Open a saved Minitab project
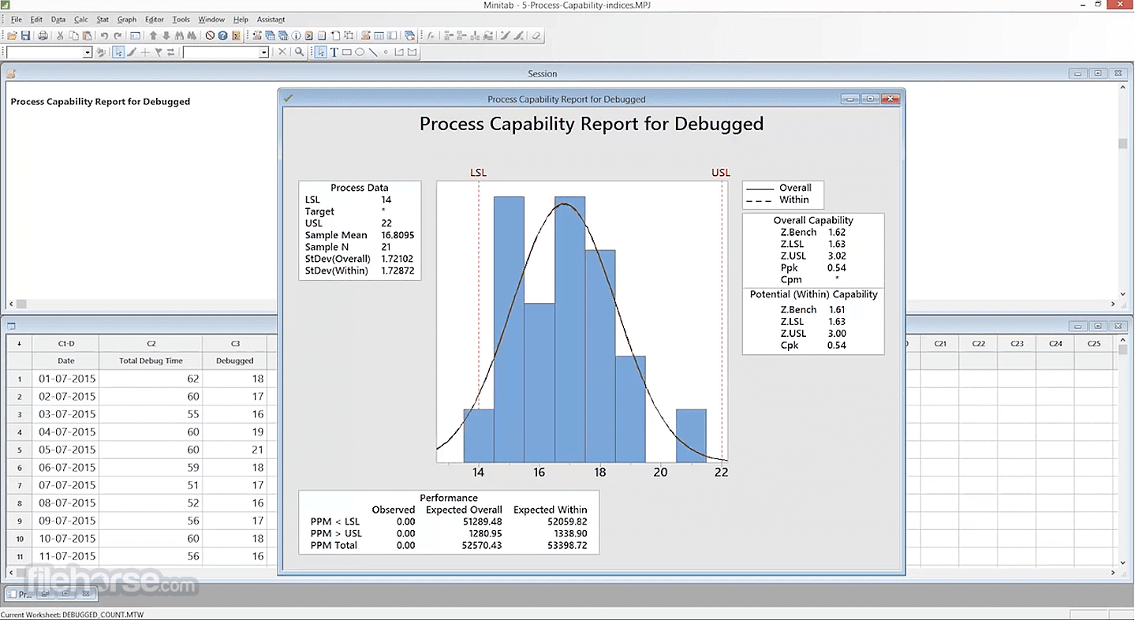This screenshot has width=1135, height=620. click(12, 35)
